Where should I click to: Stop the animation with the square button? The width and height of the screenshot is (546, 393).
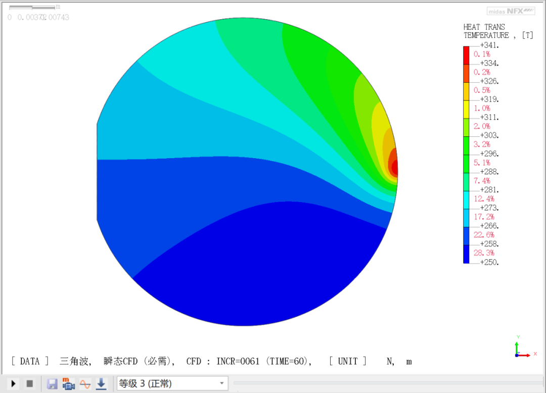[30, 383]
